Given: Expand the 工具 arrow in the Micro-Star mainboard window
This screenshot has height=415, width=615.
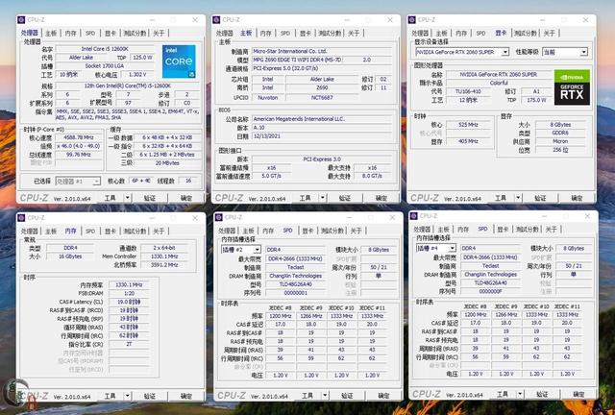Looking at the screenshot, I should 323,198.
